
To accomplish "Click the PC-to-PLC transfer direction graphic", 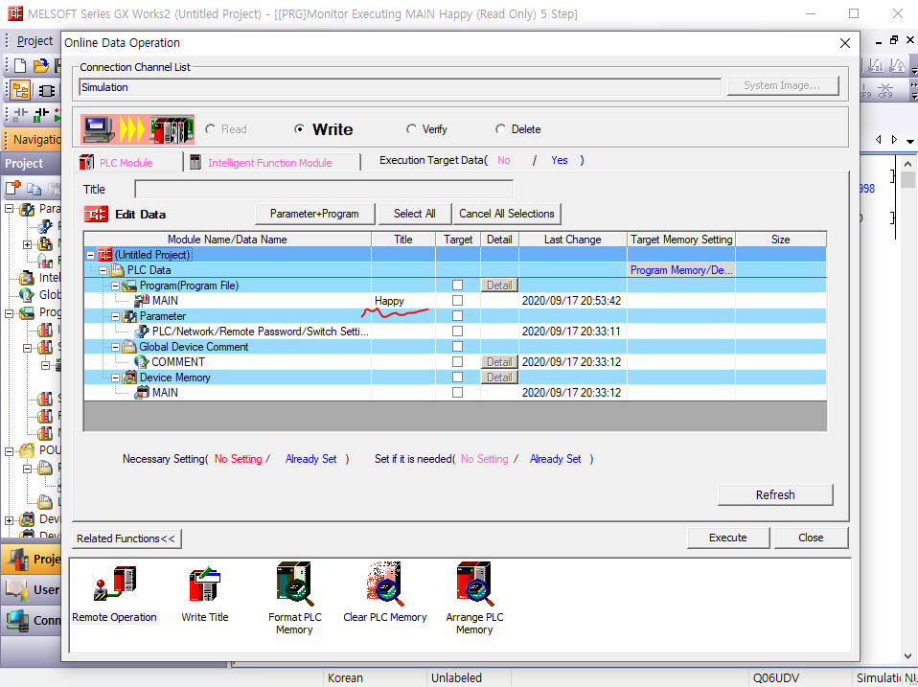I will [138, 129].
